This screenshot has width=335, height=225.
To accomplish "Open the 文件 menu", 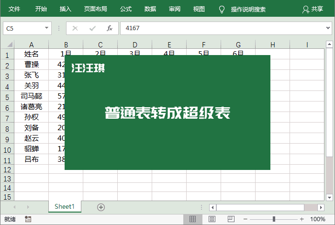I will pyautogui.click(x=14, y=9).
